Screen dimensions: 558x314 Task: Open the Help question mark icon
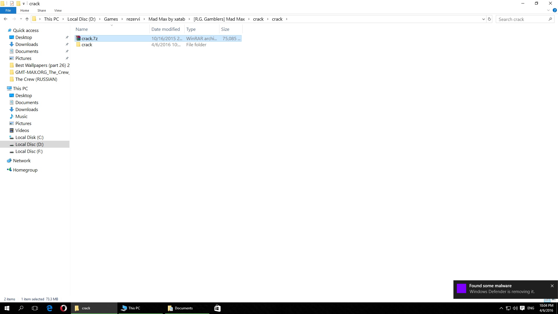coord(555,10)
